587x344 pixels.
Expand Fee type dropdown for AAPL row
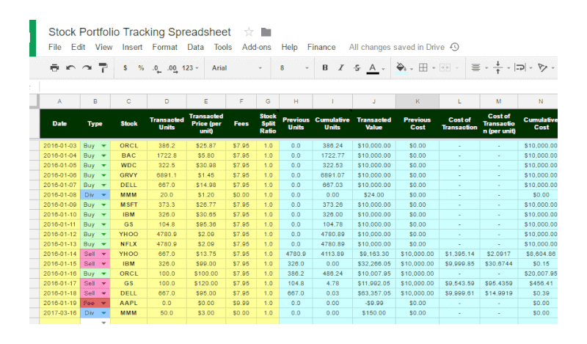coord(103,303)
